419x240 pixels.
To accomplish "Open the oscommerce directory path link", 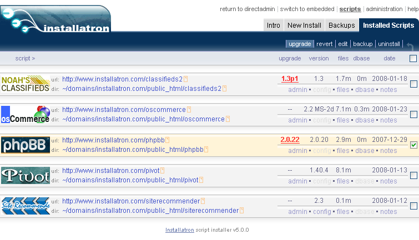I will tap(144, 119).
